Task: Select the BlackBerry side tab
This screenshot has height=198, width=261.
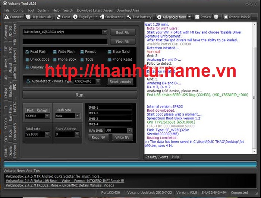Action: click(10, 89)
